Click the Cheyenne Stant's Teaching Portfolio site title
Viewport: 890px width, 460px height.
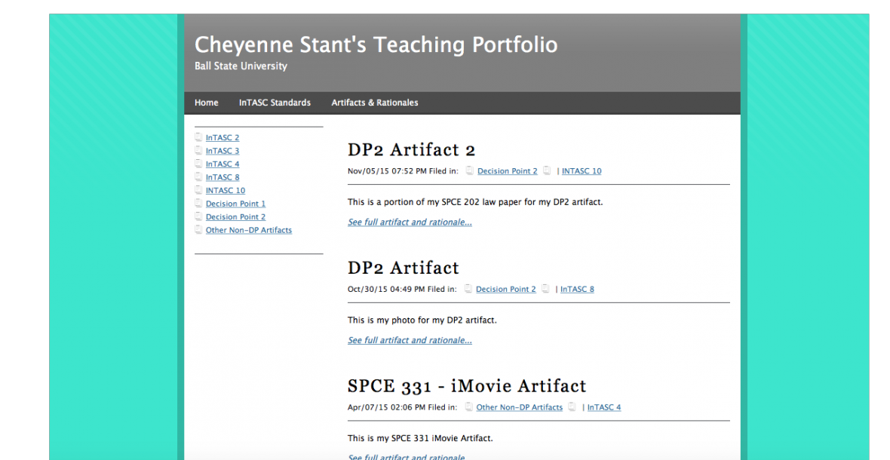(376, 44)
